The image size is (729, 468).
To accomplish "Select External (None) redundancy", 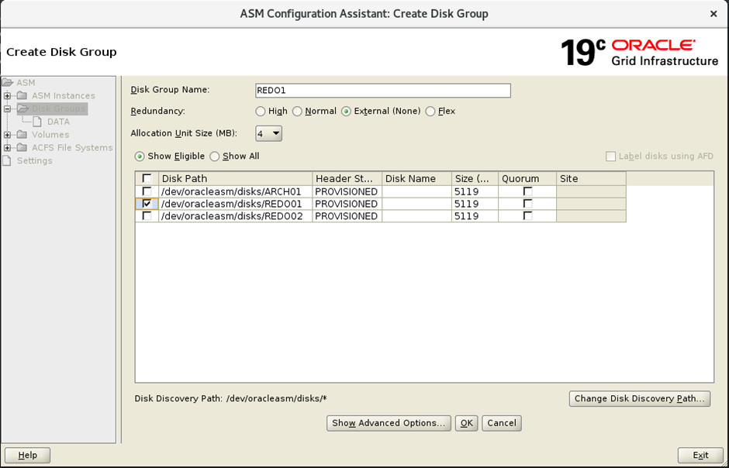I will tap(346, 112).
